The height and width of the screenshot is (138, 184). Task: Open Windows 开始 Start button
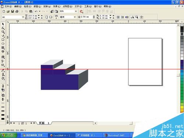click(x=8, y=135)
